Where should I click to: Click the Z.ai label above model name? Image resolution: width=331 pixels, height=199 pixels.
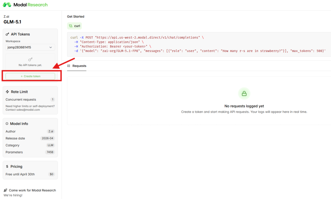tap(6, 17)
